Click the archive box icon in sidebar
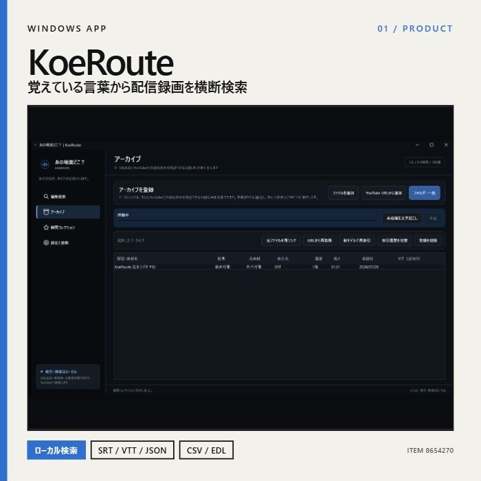Viewport: 481px width, 481px height. [x=46, y=212]
